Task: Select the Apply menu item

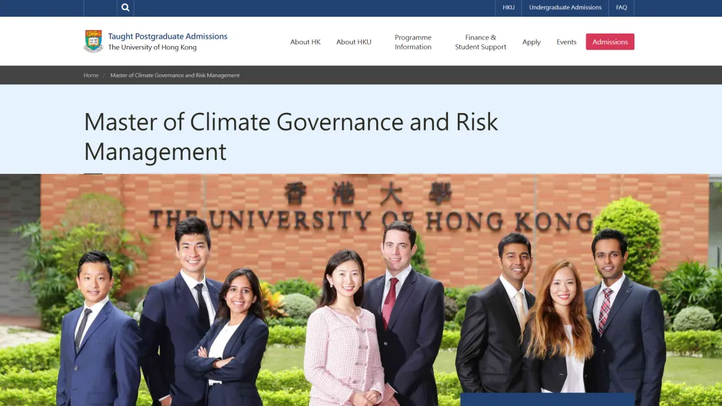Action: click(531, 42)
